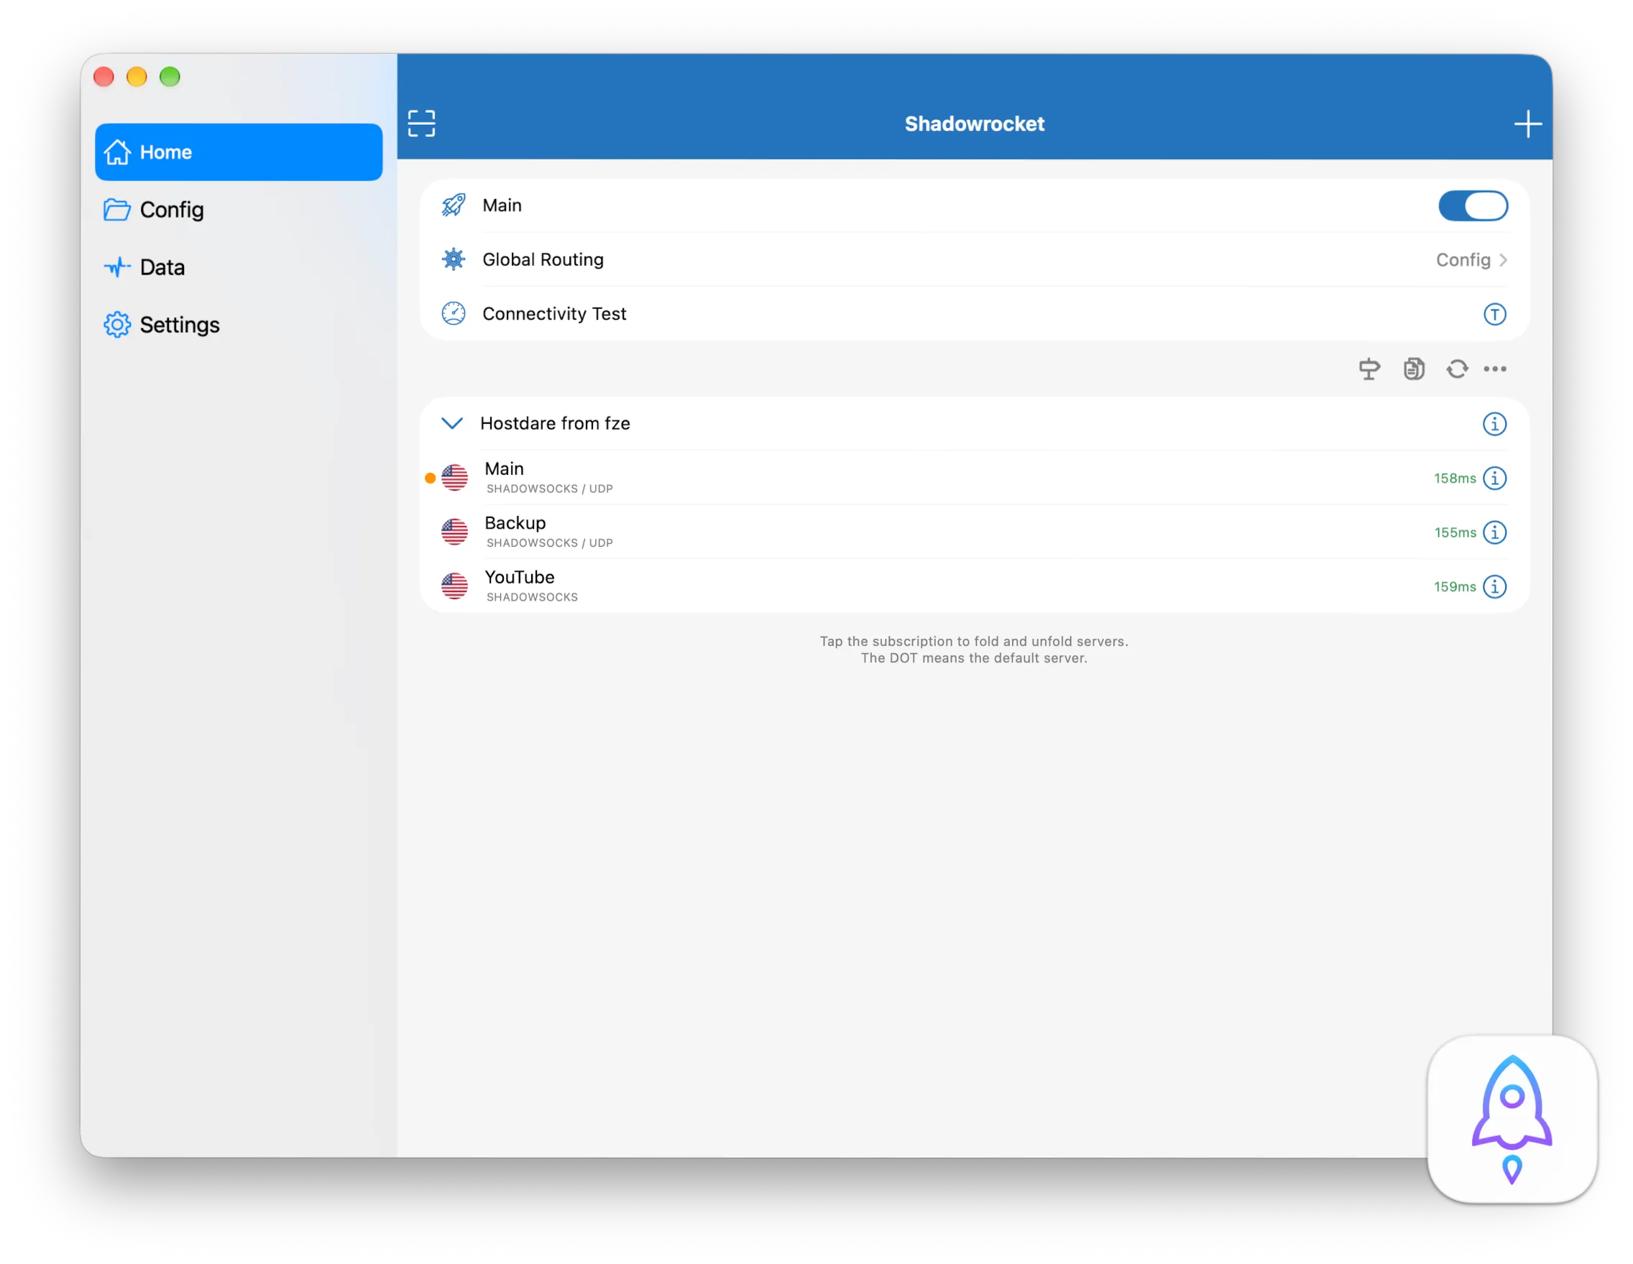The image size is (1633, 1264).
Task: Close the window with red button
Action: click(x=104, y=76)
